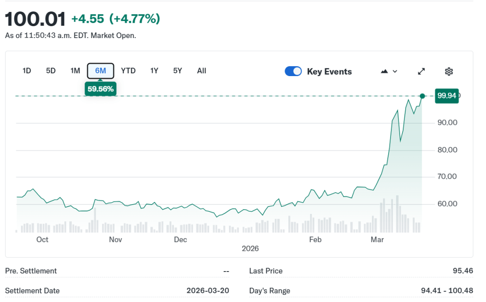Click the Day's Range value 94.41 - 100.48
Screen dimensions: 486x302
[446, 291]
